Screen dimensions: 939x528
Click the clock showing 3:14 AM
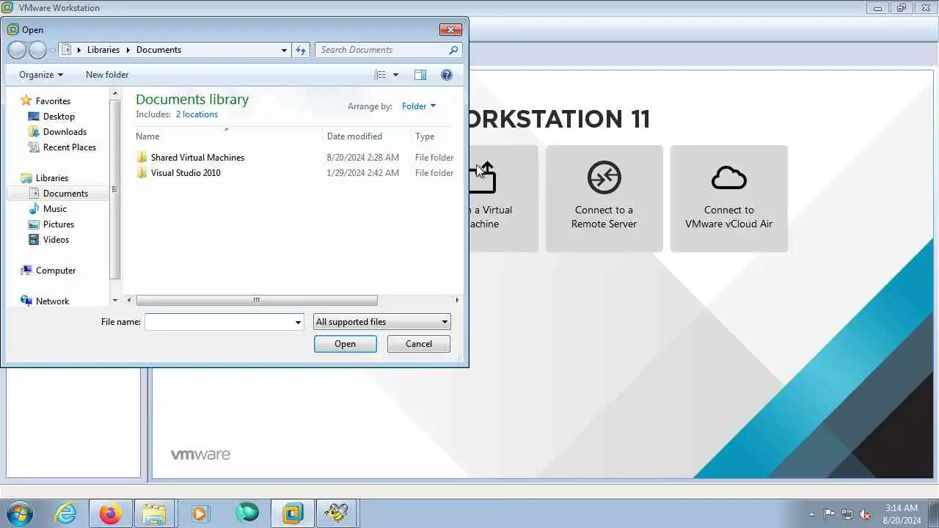(902, 507)
